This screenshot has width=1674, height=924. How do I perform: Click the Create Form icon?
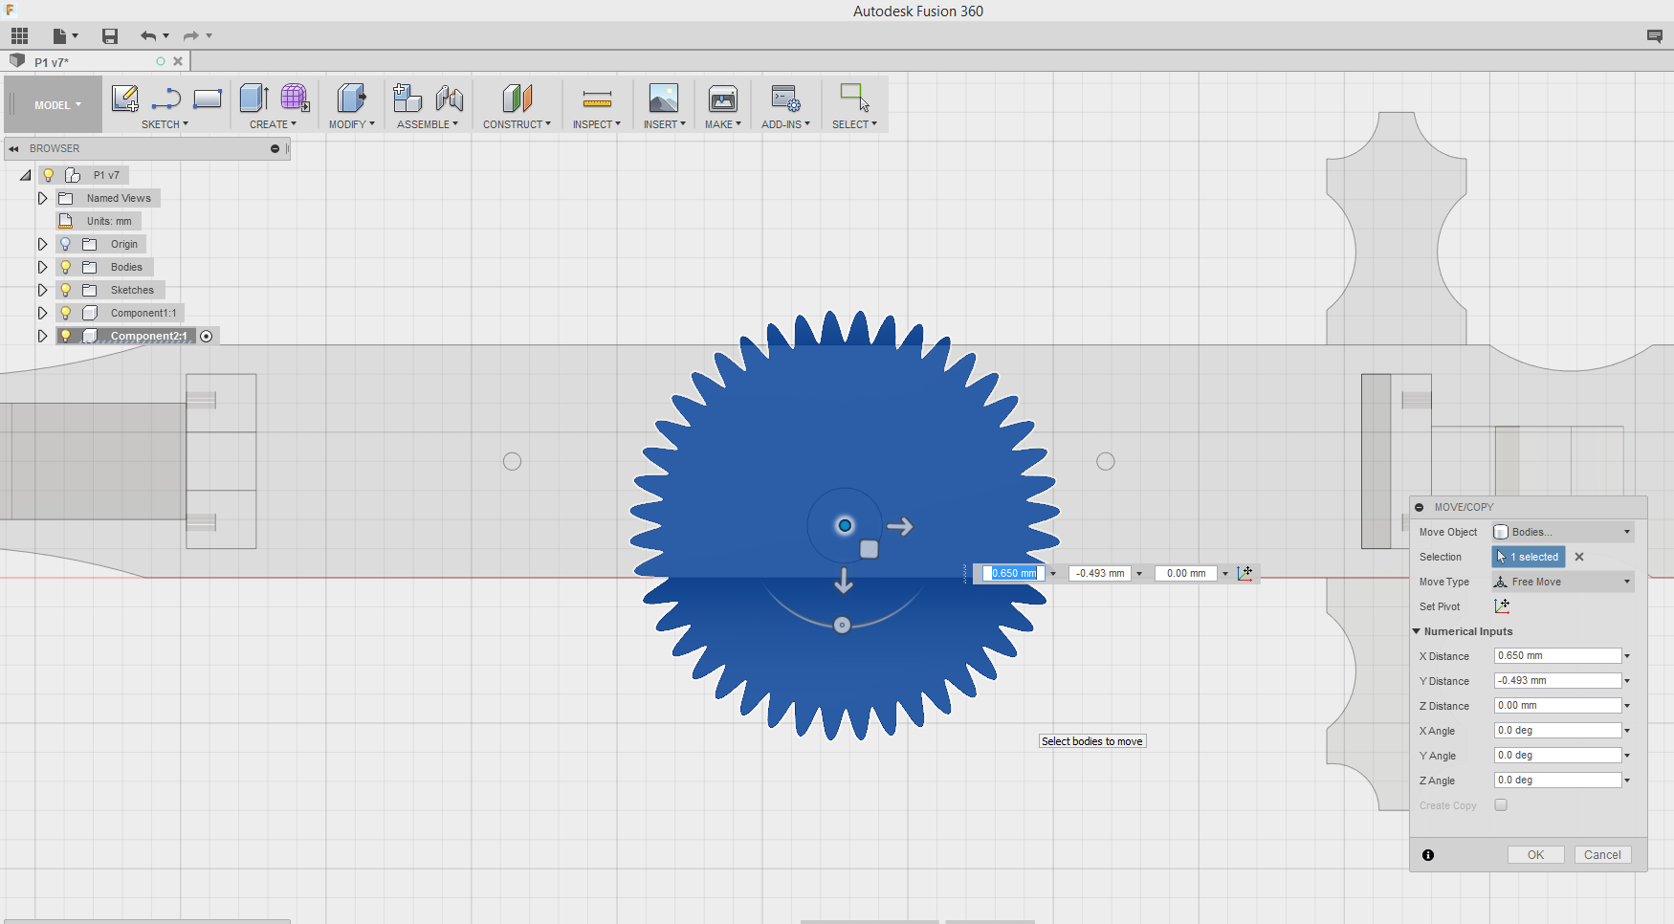tap(295, 98)
